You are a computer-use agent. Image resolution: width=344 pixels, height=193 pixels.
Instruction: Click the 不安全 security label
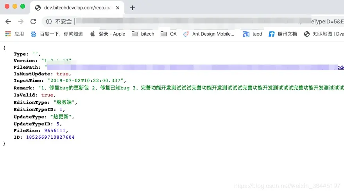coord(63,21)
